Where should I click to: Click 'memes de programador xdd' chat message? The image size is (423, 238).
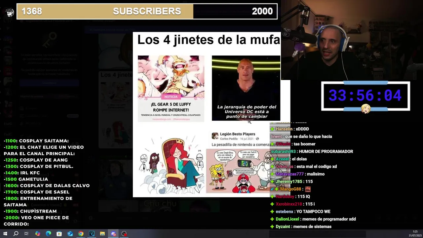329,219
